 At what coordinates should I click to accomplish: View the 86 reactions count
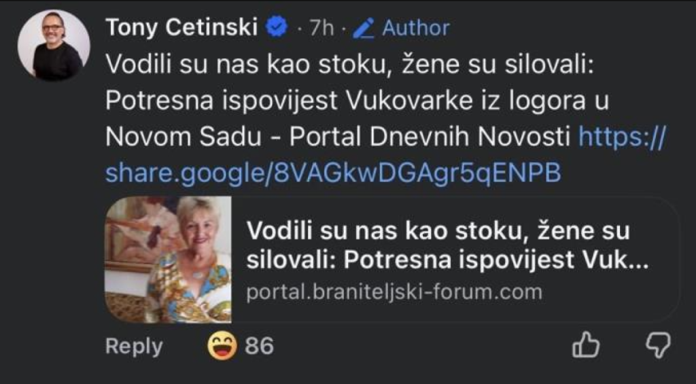[259, 346]
